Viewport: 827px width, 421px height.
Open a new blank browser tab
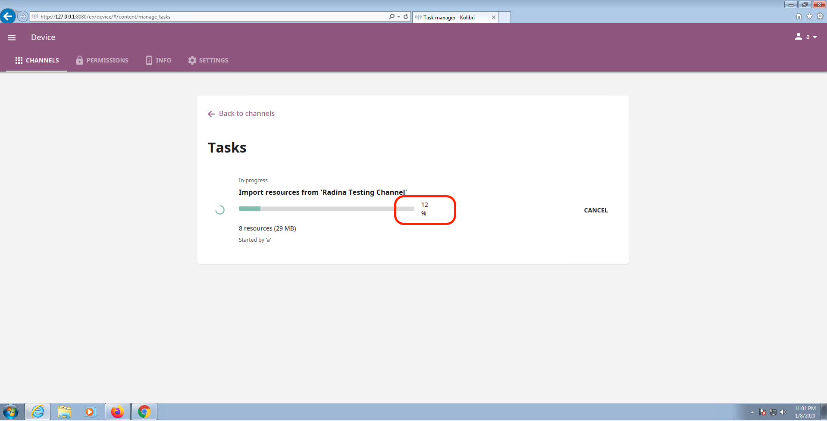[x=504, y=17]
